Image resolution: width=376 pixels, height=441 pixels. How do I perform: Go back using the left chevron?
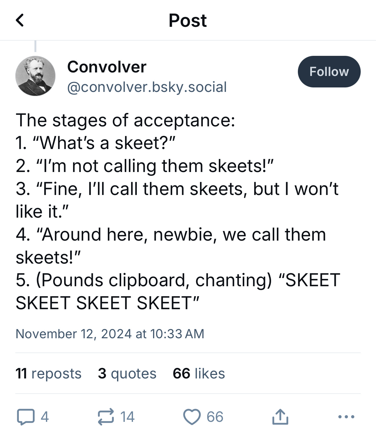pyautogui.click(x=20, y=20)
